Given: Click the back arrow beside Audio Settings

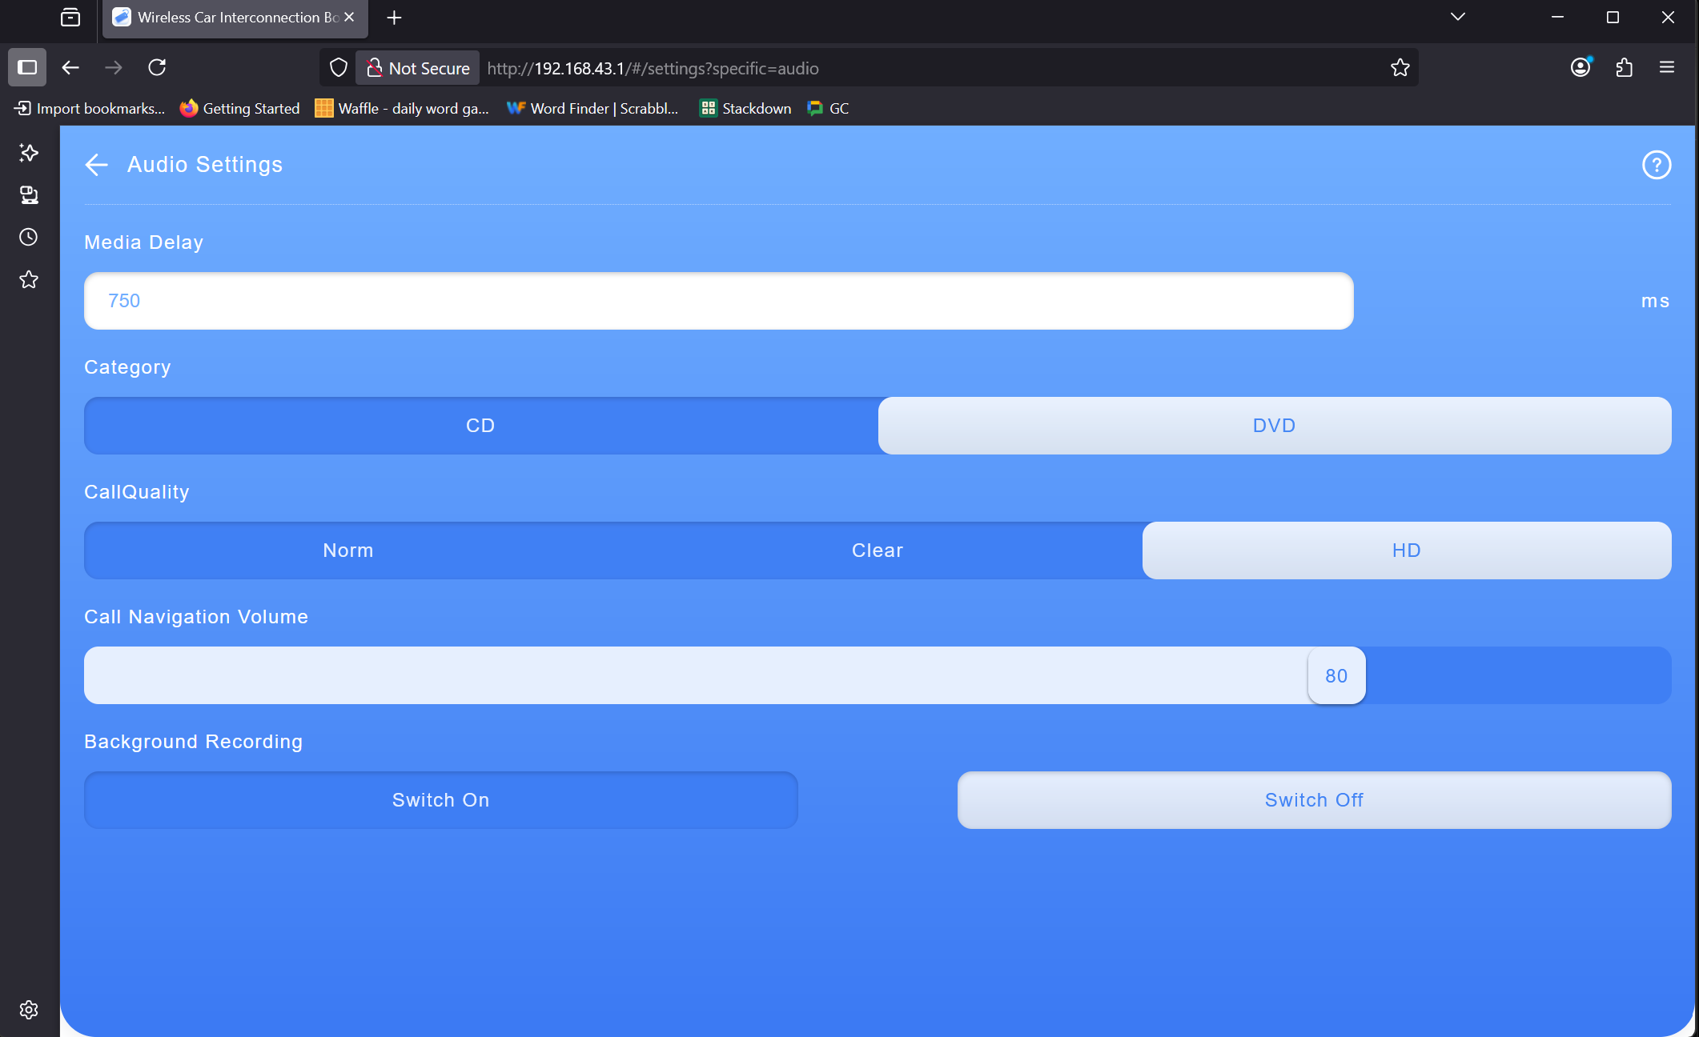Looking at the screenshot, I should pyautogui.click(x=96, y=165).
